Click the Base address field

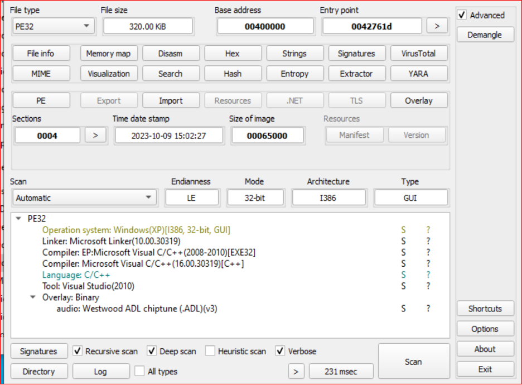(x=265, y=26)
